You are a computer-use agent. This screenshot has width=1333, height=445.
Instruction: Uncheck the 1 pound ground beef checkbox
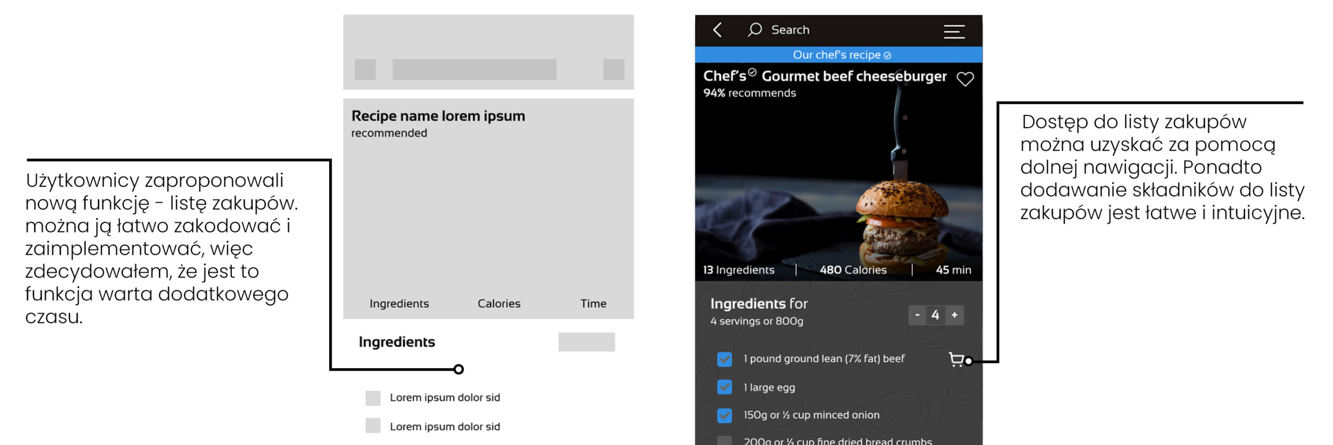724,359
